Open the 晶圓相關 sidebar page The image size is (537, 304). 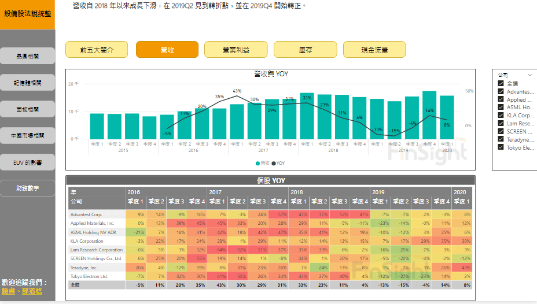[28, 56]
